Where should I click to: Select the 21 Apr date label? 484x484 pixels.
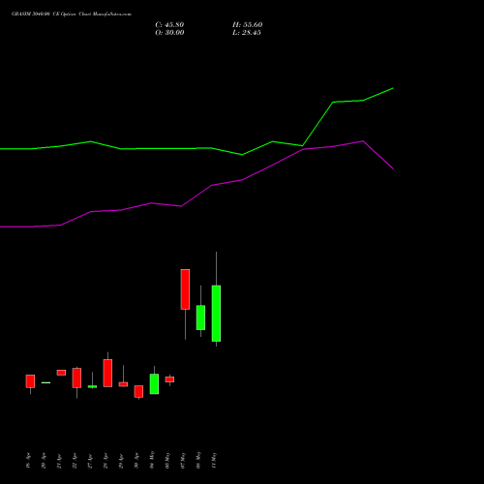[59, 461]
